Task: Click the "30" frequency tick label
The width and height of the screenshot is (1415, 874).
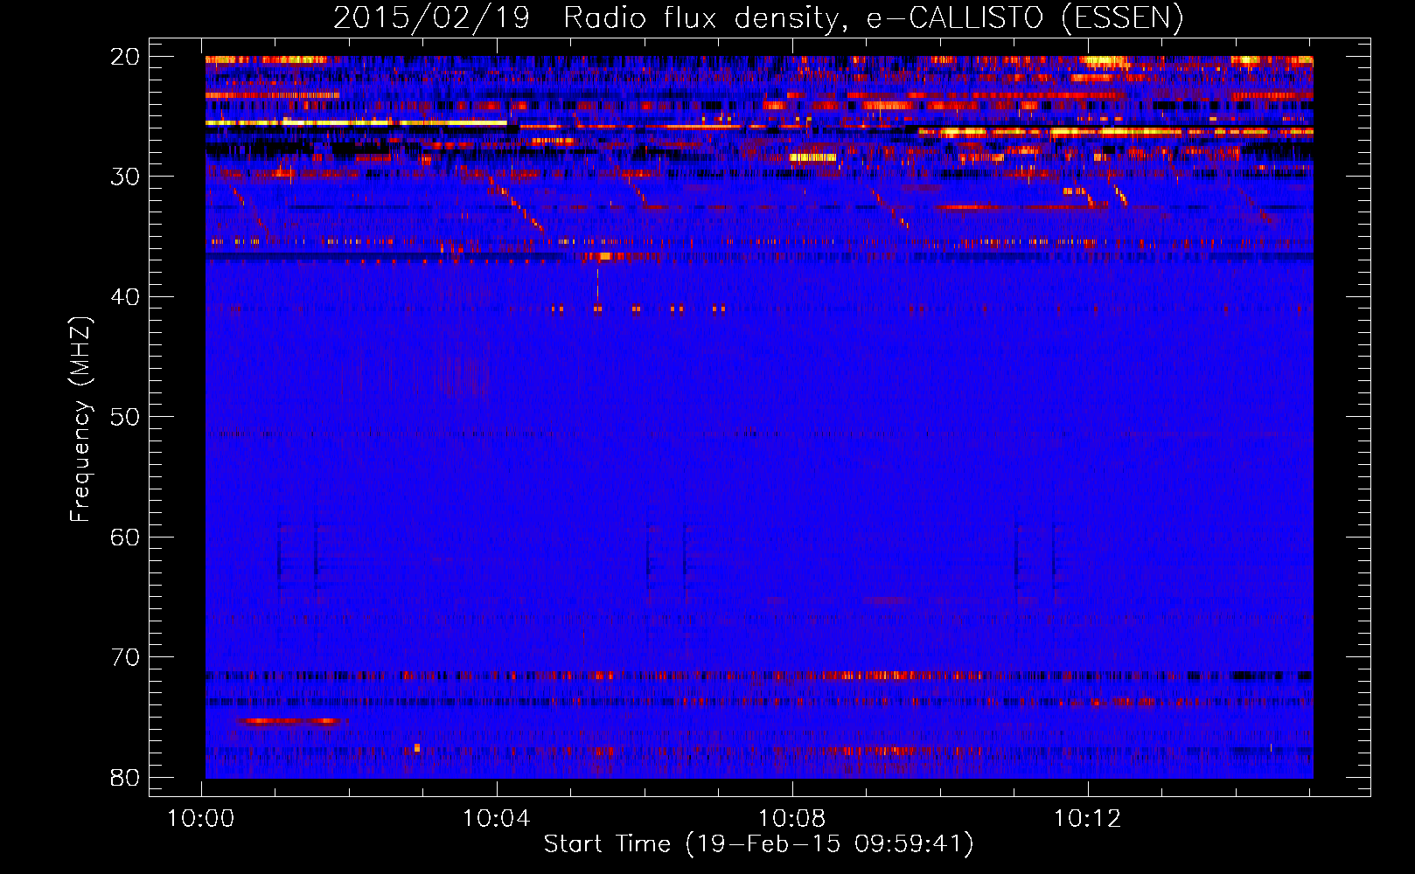Action: tap(126, 177)
